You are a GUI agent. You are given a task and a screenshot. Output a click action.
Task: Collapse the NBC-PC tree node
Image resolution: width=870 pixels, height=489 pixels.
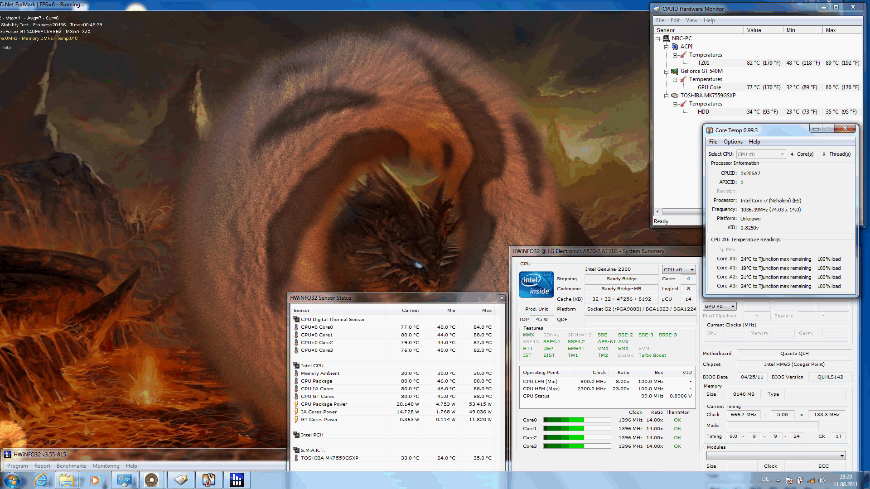pos(658,39)
